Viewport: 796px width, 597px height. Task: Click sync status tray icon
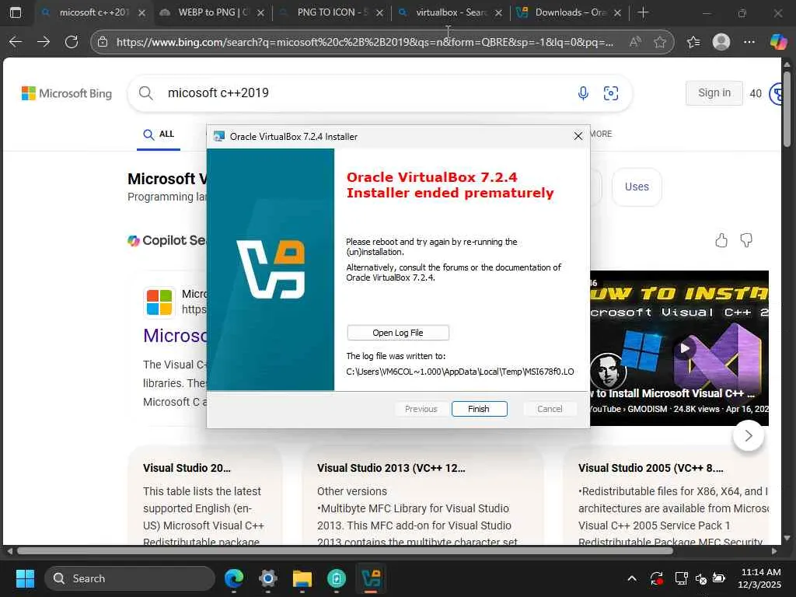pyautogui.click(x=657, y=578)
